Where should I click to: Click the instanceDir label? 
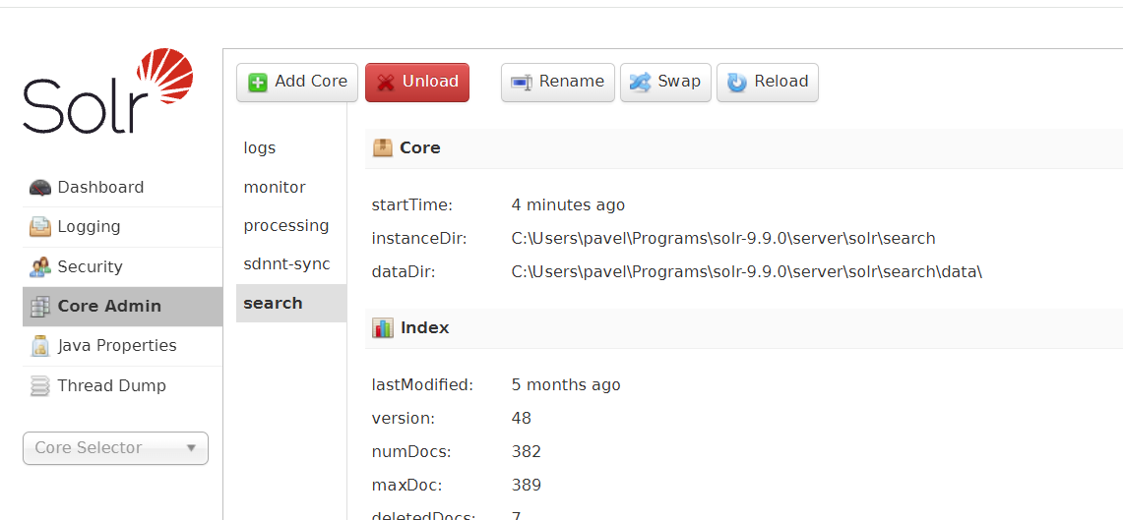(419, 239)
